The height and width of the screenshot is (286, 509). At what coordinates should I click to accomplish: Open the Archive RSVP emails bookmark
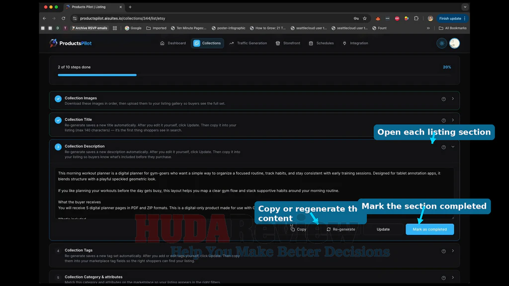click(89, 28)
